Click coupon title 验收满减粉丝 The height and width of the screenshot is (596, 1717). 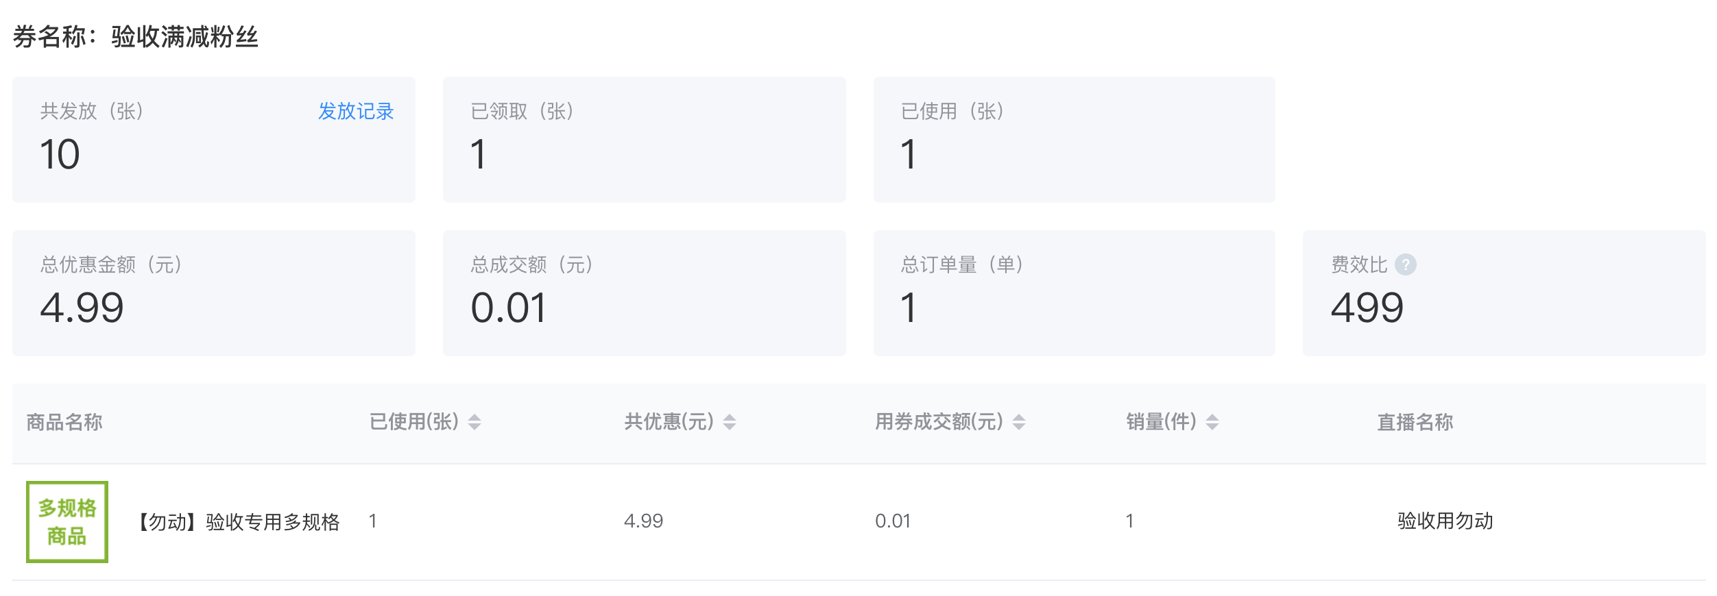click(x=184, y=37)
